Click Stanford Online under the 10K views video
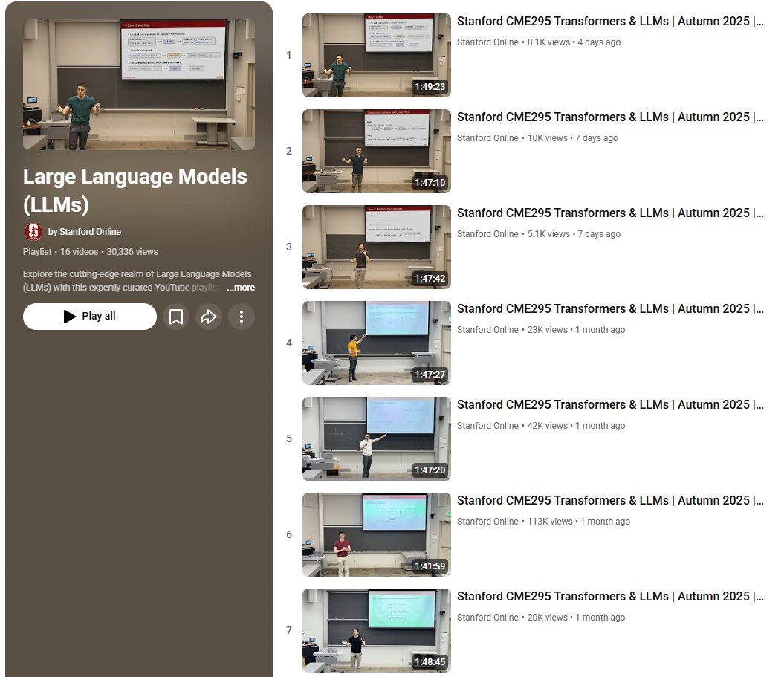This screenshot has height=677, width=784. [487, 138]
